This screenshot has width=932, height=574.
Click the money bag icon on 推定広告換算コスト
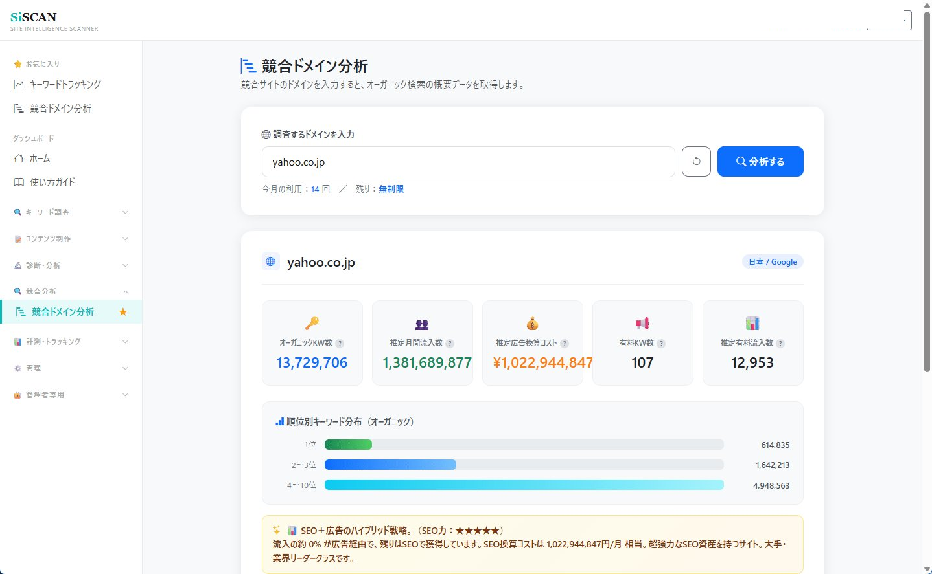[x=532, y=324]
